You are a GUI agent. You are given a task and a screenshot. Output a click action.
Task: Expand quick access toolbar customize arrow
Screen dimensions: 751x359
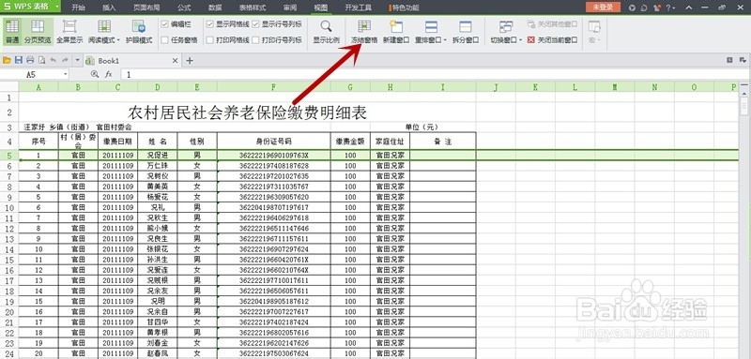tap(77, 60)
